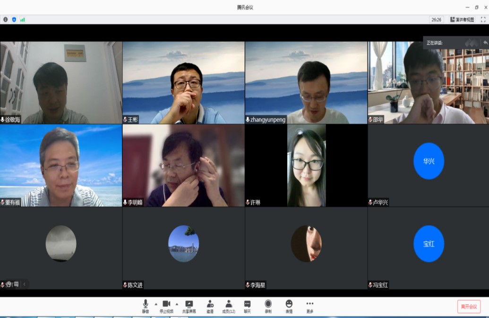The height and width of the screenshot is (318, 489).
Task: Select 卢华兴's avatar tile labeled 华兴
Action: coord(428,161)
